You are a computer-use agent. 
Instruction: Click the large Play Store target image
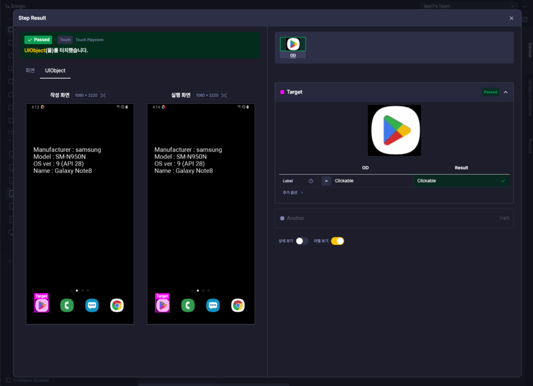tap(395, 130)
